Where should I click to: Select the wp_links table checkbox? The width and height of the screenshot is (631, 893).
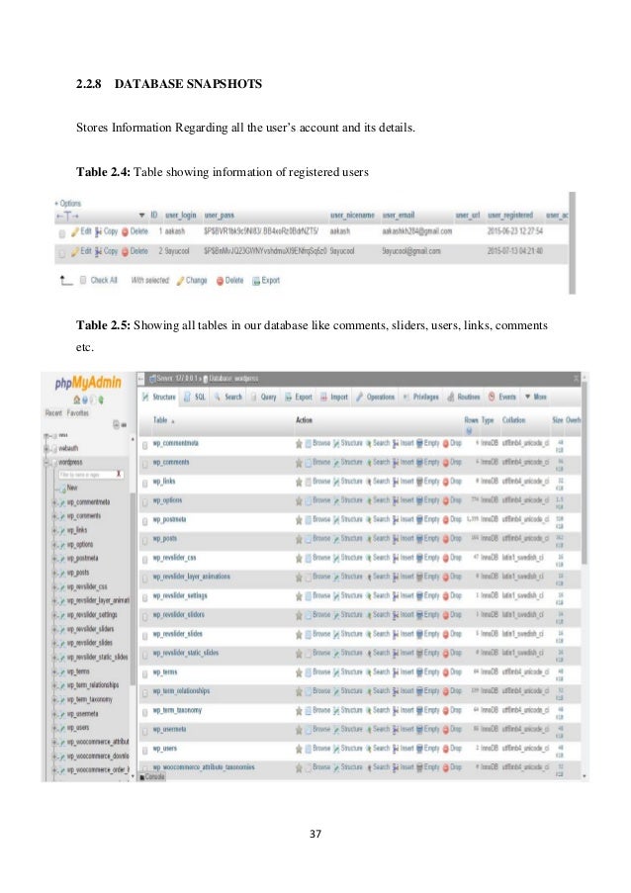[145, 483]
